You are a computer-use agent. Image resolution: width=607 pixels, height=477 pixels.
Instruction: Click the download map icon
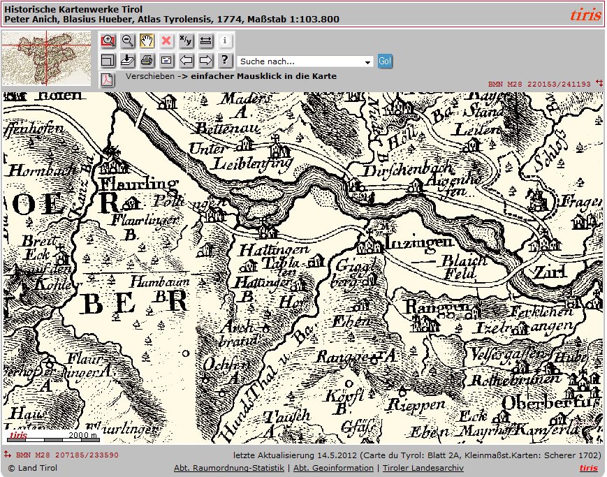tap(127, 60)
